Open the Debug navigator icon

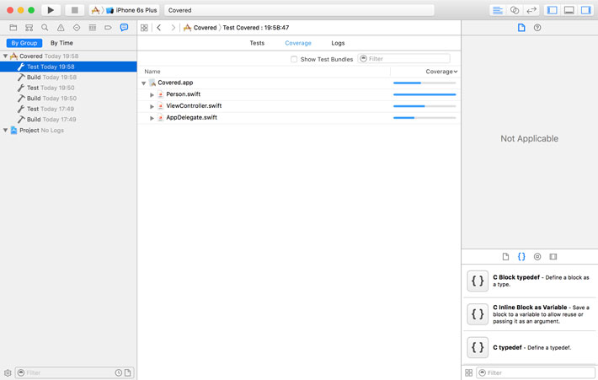point(93,28)
